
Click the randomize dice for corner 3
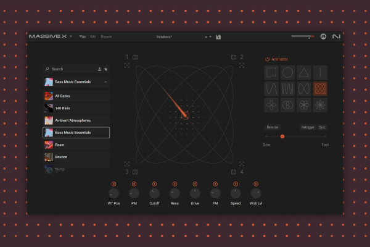tap(135, 172)
